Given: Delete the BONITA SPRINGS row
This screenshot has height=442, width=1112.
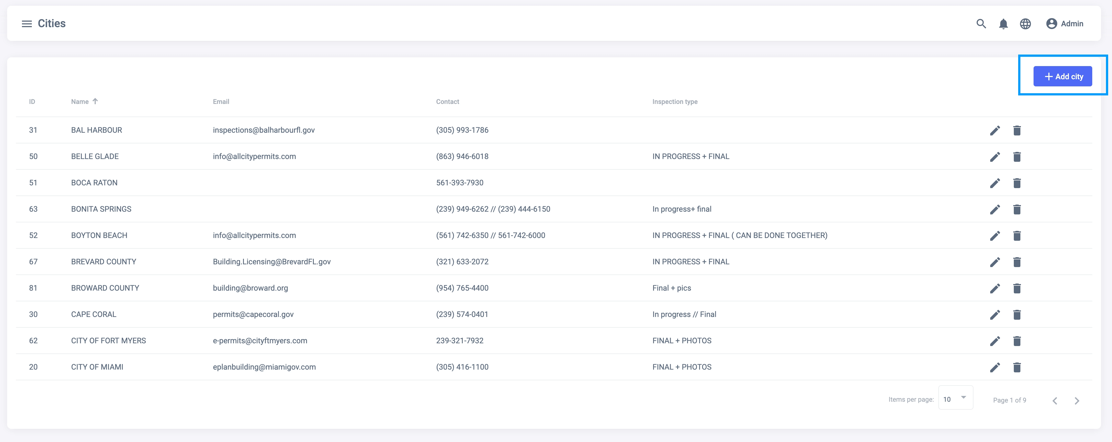Looking at the screenshot, I should (x=1017, y=209).
